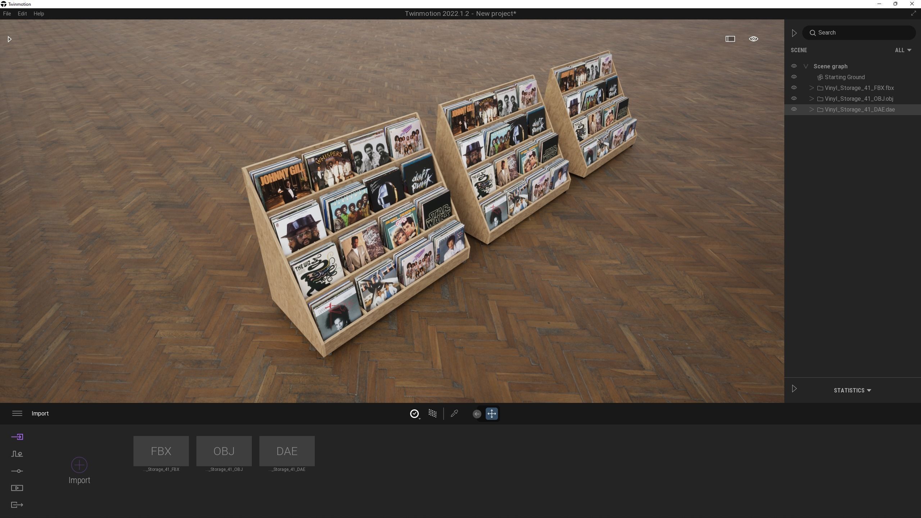Click the ..._Storage_41_FBX file label
This screenshot has width=921, height=518.
pos(161,469)
